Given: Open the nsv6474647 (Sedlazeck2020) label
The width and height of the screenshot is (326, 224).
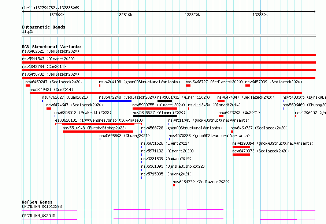Looking at the screenshot, I should 75,105.
